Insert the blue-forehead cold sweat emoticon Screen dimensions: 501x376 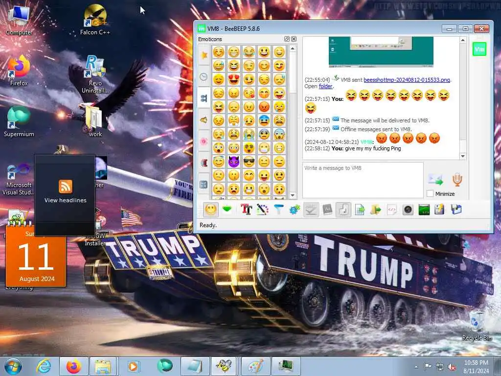pos(264,120)
